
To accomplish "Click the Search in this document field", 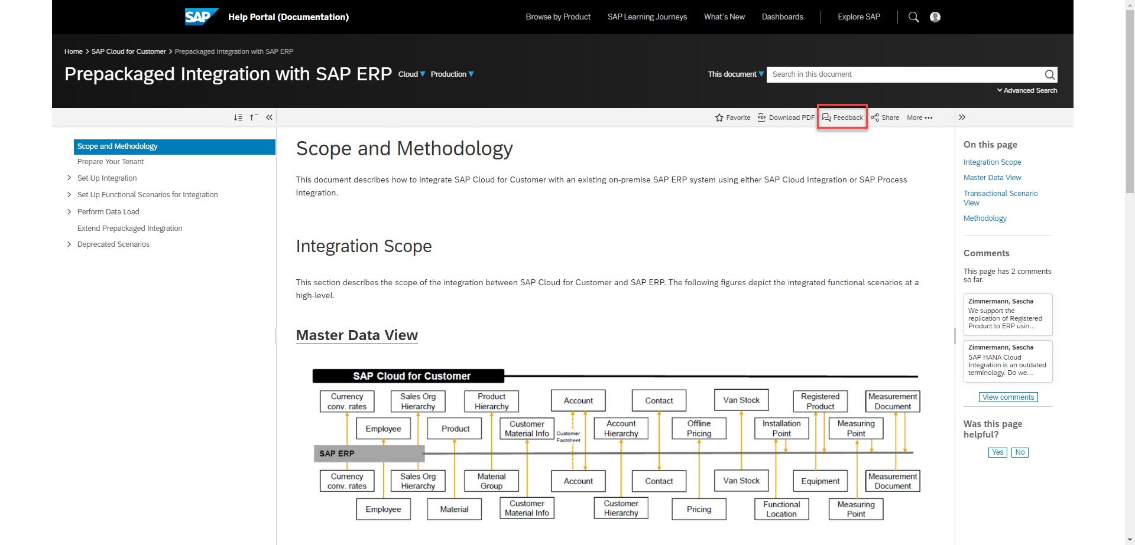I will [x=904, y=74].
